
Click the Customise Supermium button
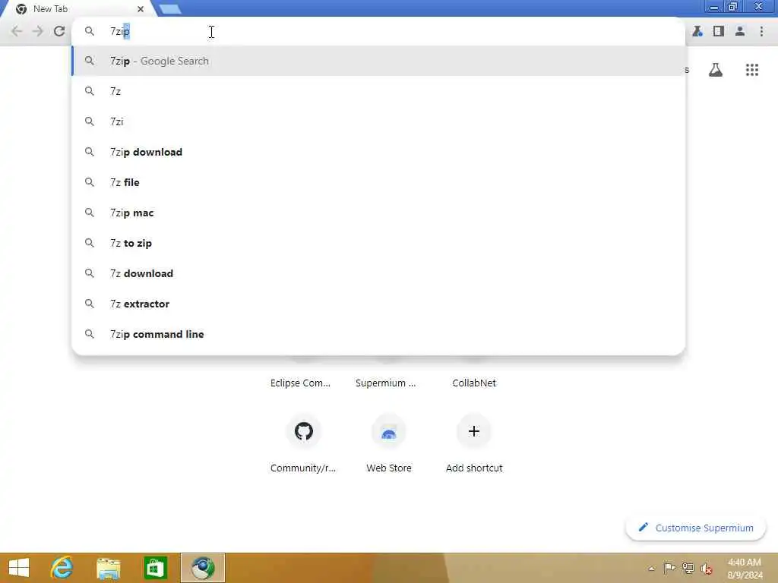(x=696, y=528)
